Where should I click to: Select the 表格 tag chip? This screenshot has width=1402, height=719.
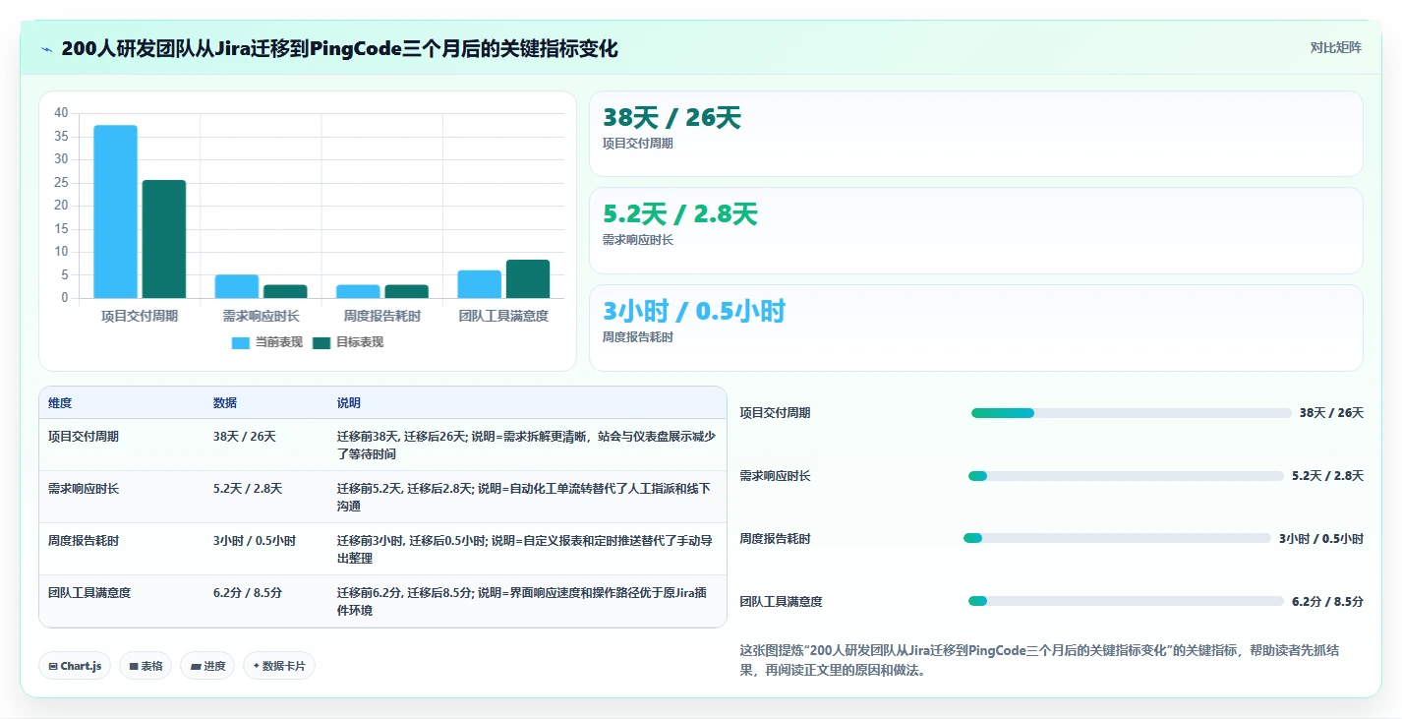tap(146, 666)
